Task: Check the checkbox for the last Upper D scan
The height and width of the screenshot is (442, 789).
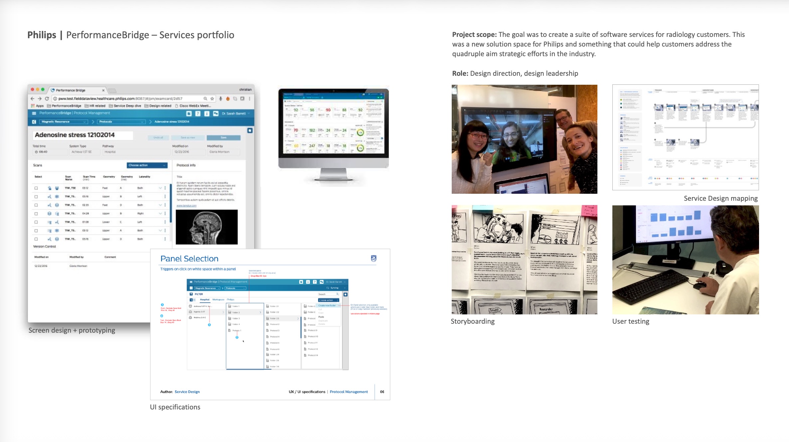Action: click(36, 239)
